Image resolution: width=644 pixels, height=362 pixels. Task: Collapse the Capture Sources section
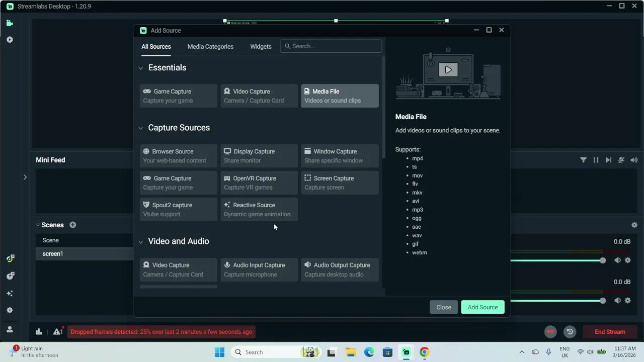pyautogui.click(x=141, y=128)
